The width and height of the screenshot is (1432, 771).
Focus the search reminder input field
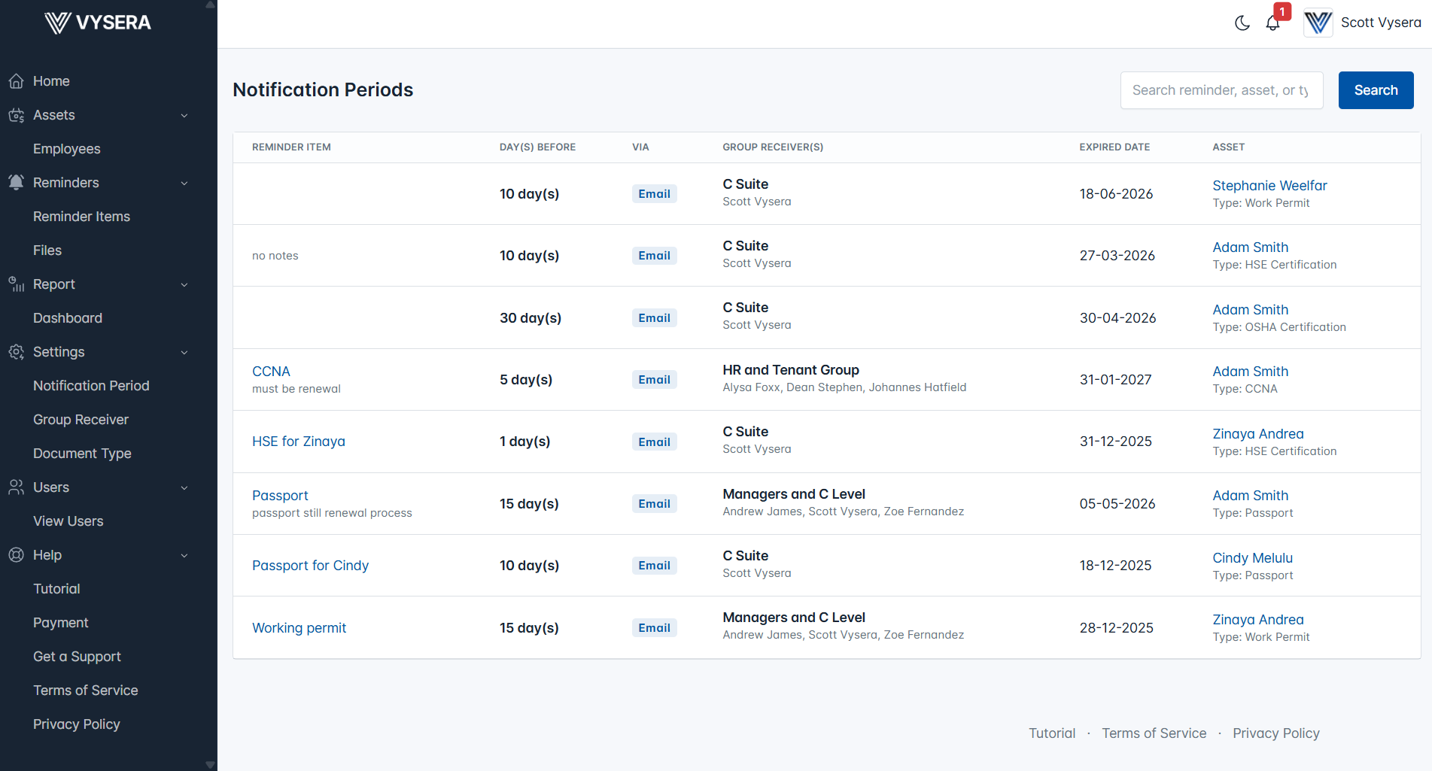tap(1221, 90)
